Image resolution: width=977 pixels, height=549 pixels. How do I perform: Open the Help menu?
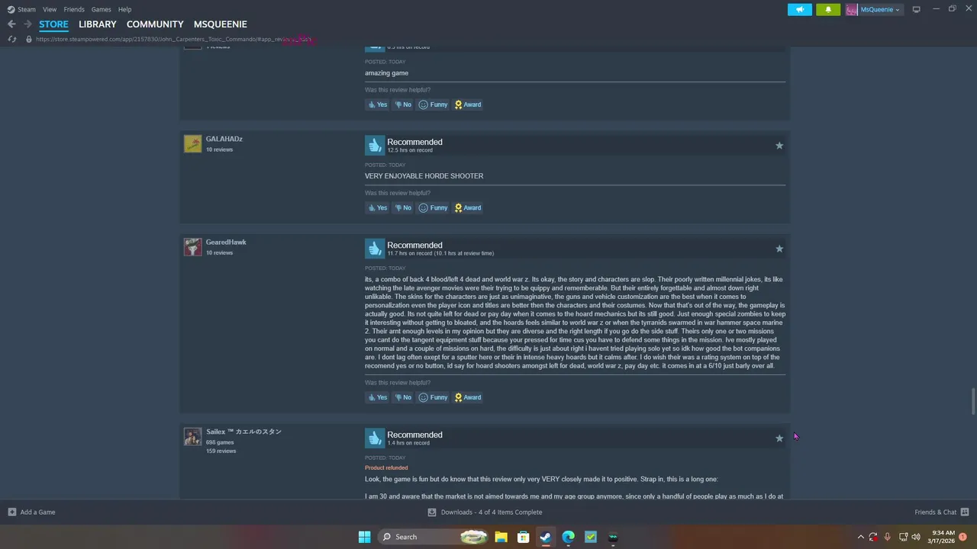(x=124, y=9)
